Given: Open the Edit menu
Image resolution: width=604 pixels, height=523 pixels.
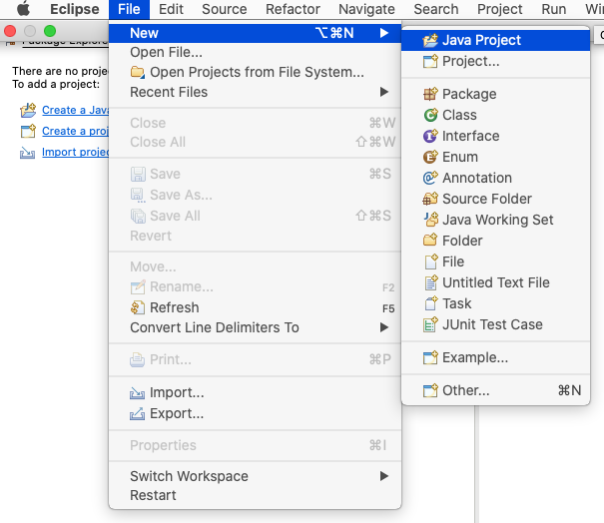Looking at the screenshot, I should tap(171, 9).
